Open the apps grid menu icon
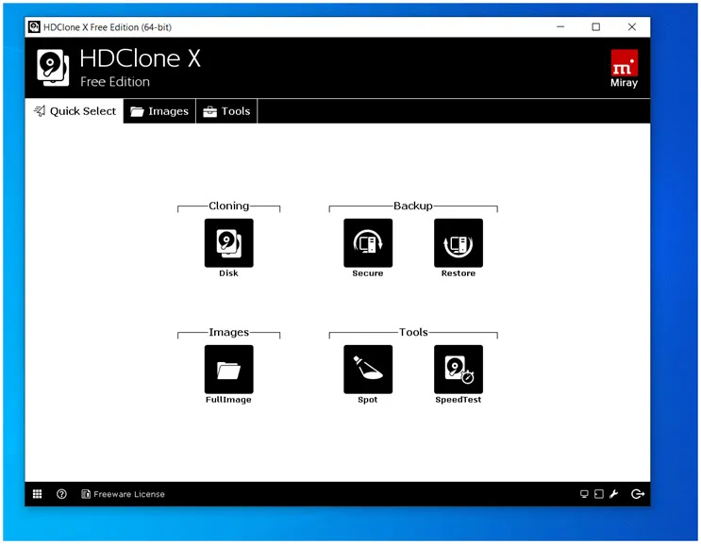 tap(38, 494)
